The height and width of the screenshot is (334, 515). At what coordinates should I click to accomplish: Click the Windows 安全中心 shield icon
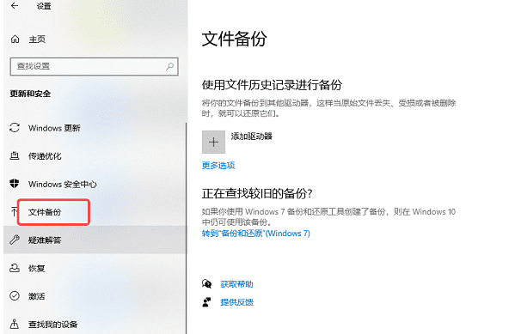click(15, 184)
